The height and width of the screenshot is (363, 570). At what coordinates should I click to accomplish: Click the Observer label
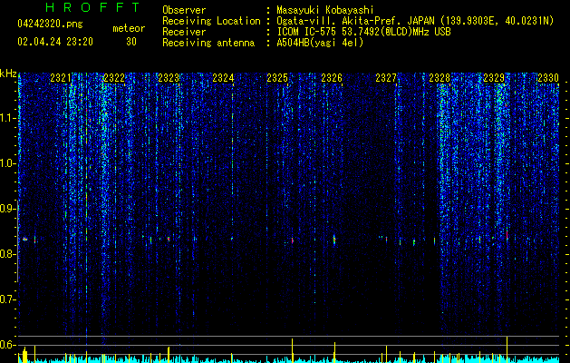point(184,10)
